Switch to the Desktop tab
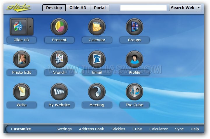Screen dimensions: 210x139 [54, 8]
